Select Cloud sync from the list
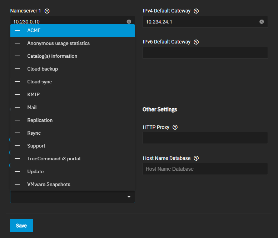The height and width of the screenshot is (238, 278). tap(39, 82)
